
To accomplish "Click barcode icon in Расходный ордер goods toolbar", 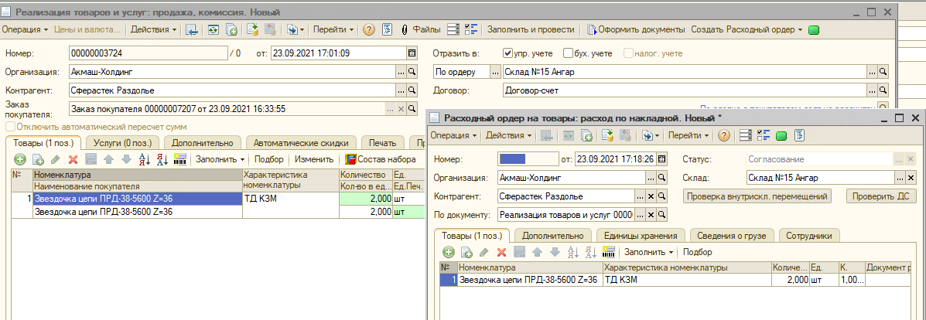I will (x=608, y=252).
